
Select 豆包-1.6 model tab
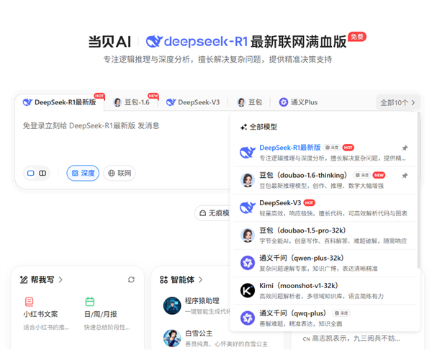point(132,102)
